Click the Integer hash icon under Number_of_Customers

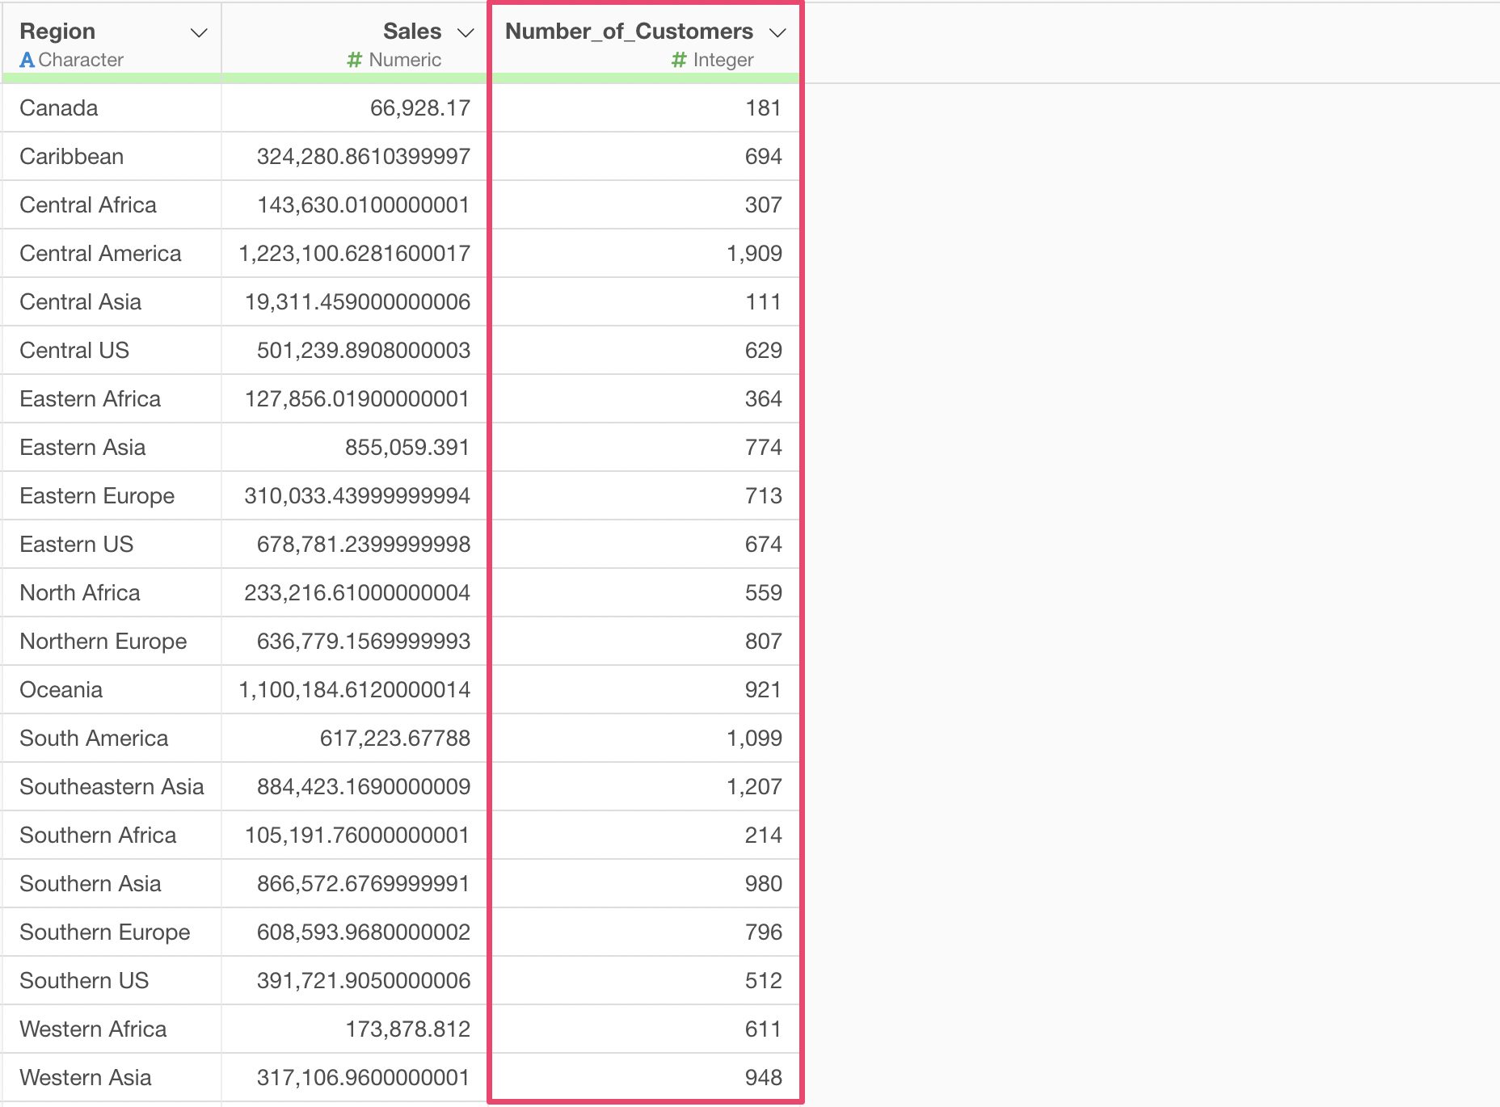(x=679, y=60)
